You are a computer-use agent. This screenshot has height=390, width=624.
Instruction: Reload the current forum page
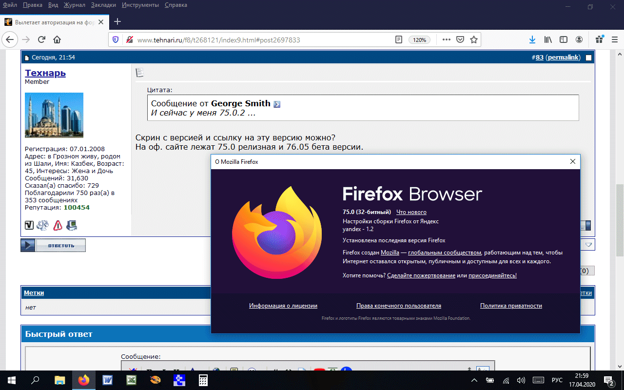click(41, 39)
